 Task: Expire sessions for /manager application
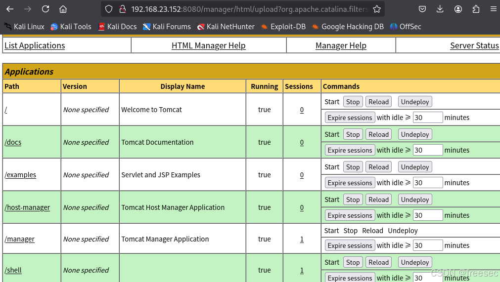click(350, 245)
